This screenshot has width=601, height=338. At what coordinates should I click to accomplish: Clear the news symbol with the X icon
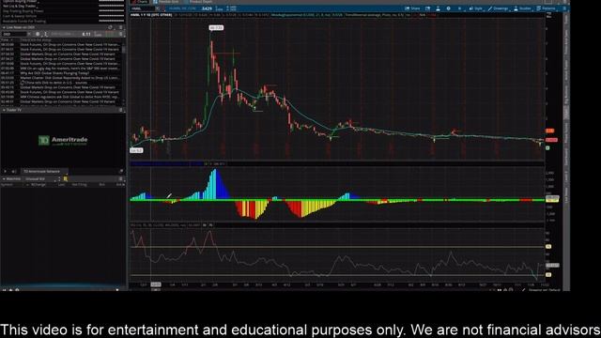tap(29, 34)
